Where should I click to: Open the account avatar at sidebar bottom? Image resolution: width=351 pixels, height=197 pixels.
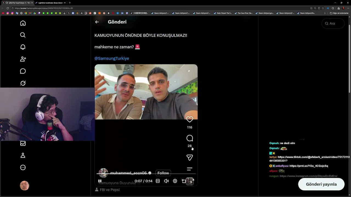pyautogui.click(x=24, y=186)
